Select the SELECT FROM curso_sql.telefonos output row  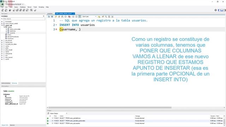click(135, 118)
